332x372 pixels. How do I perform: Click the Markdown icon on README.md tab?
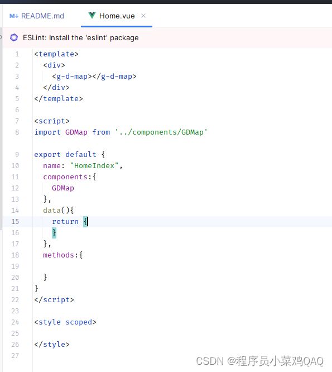pos(14,16)
